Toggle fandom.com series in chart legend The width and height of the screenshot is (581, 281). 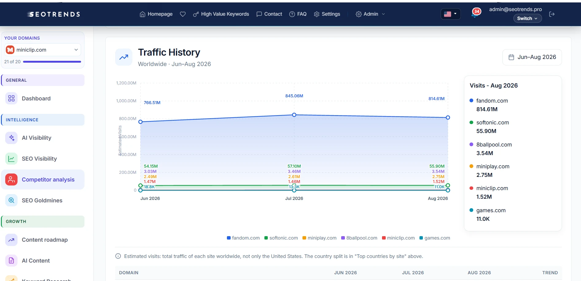click(x=243, y=238)
